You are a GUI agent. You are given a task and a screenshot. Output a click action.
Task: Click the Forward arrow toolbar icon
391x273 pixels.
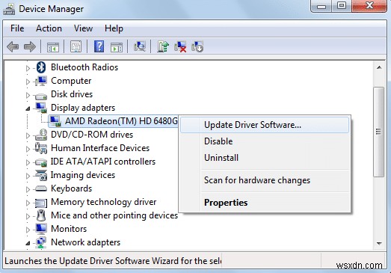(x=30, y=46)
